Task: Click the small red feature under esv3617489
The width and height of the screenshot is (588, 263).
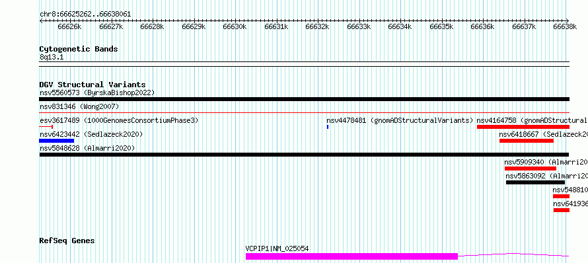Action: (46, 127)
